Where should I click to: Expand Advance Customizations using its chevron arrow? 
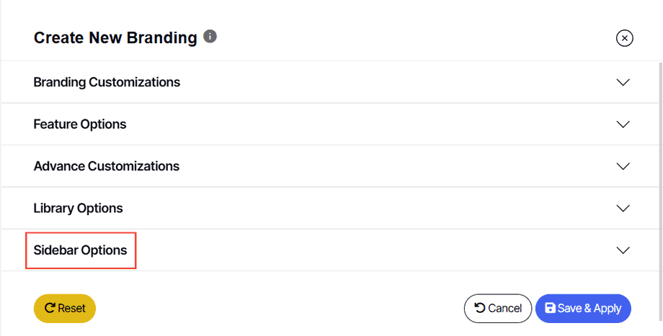click(623, 166)
